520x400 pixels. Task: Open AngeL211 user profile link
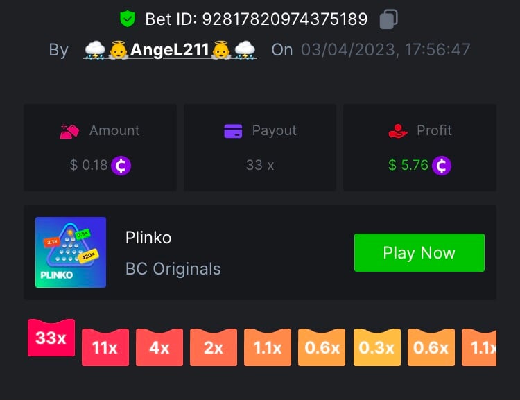click(x=170, y=50)
